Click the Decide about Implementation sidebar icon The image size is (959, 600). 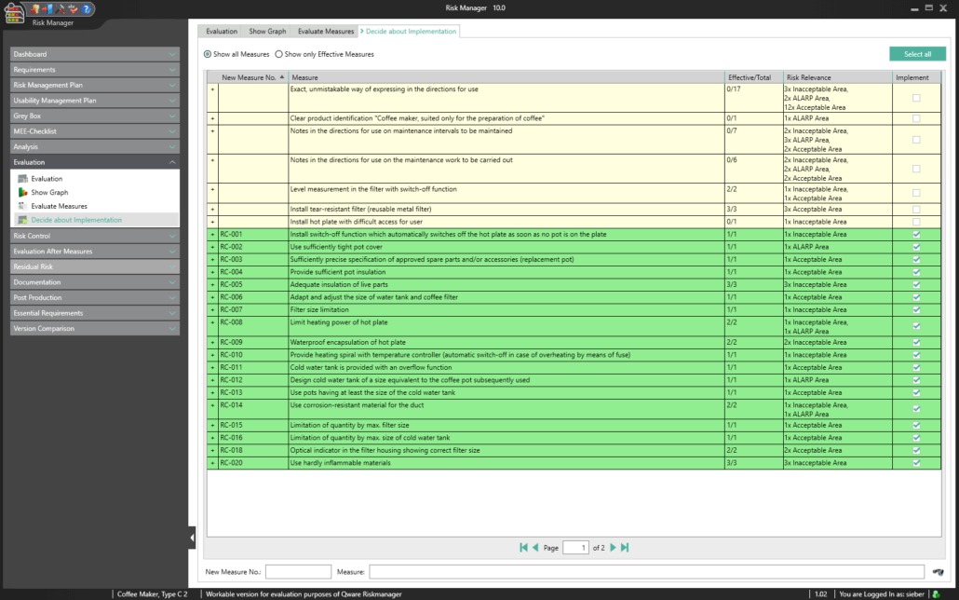22,220
